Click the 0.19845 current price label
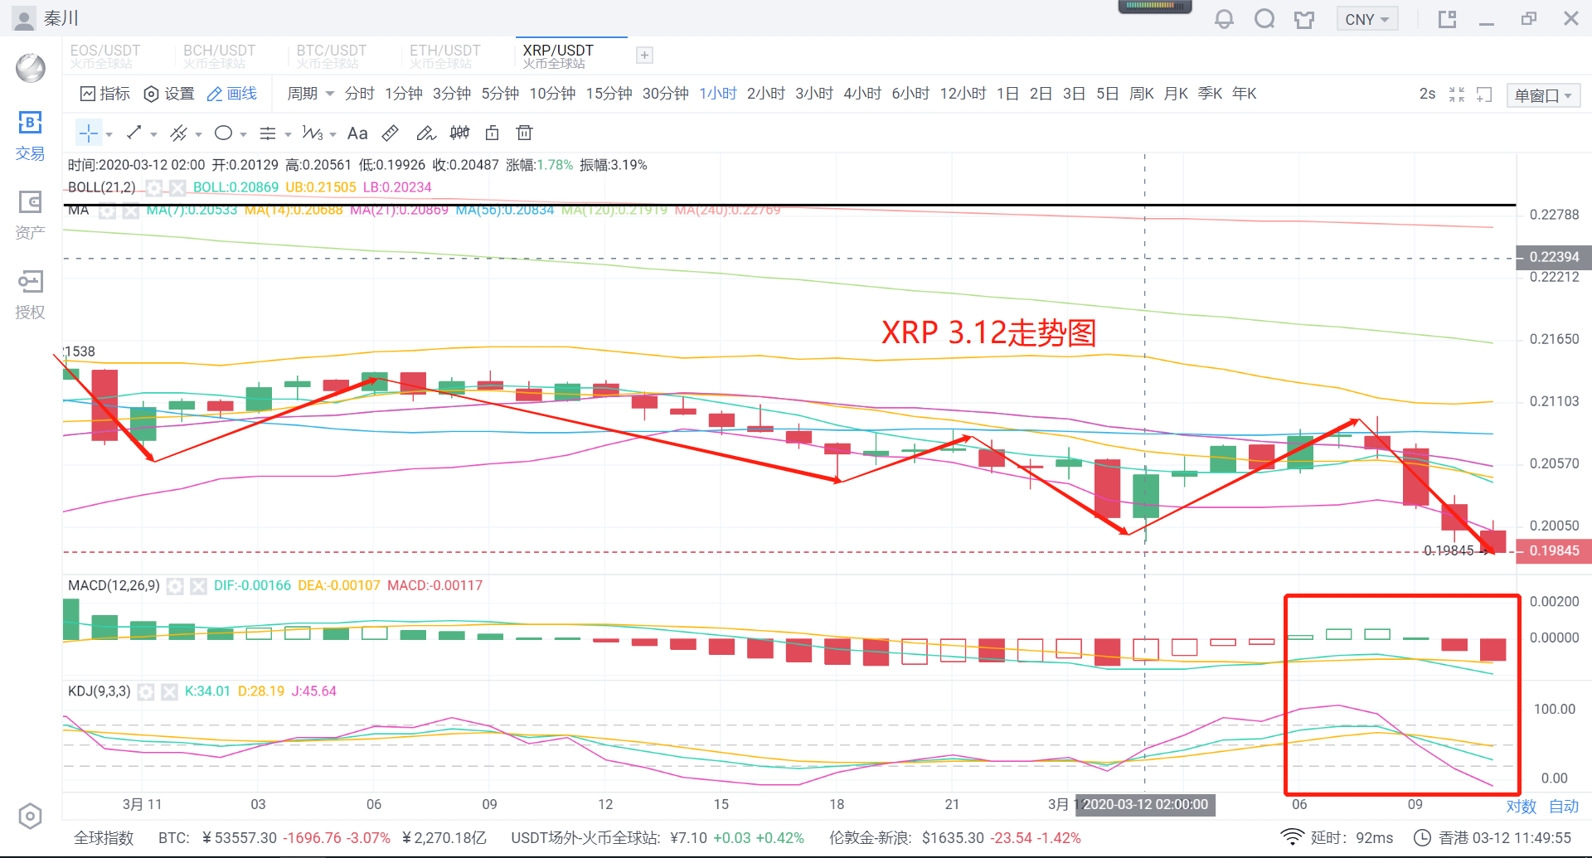This screenshot has height=858, width=1592. (1554, 551)
